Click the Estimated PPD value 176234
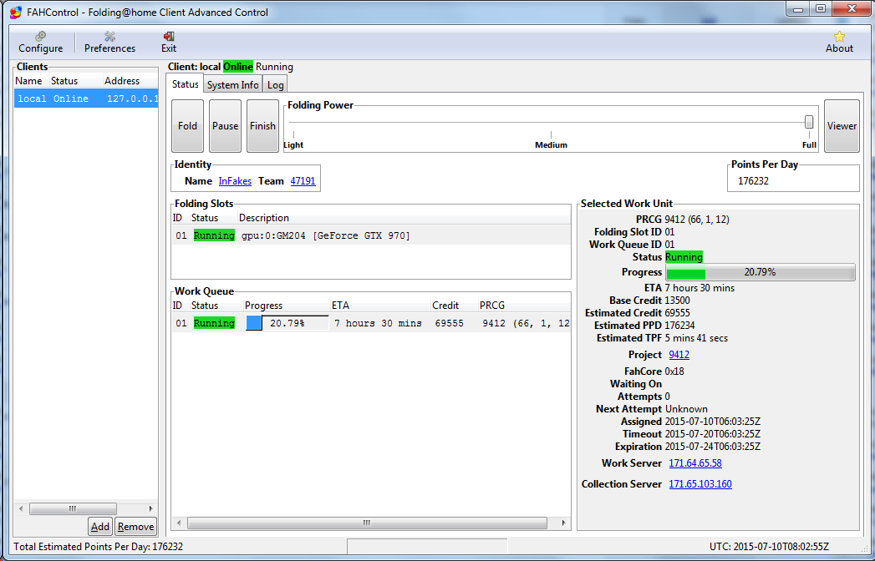The height and width of the screenshot is (561, 875). [679, 326]
